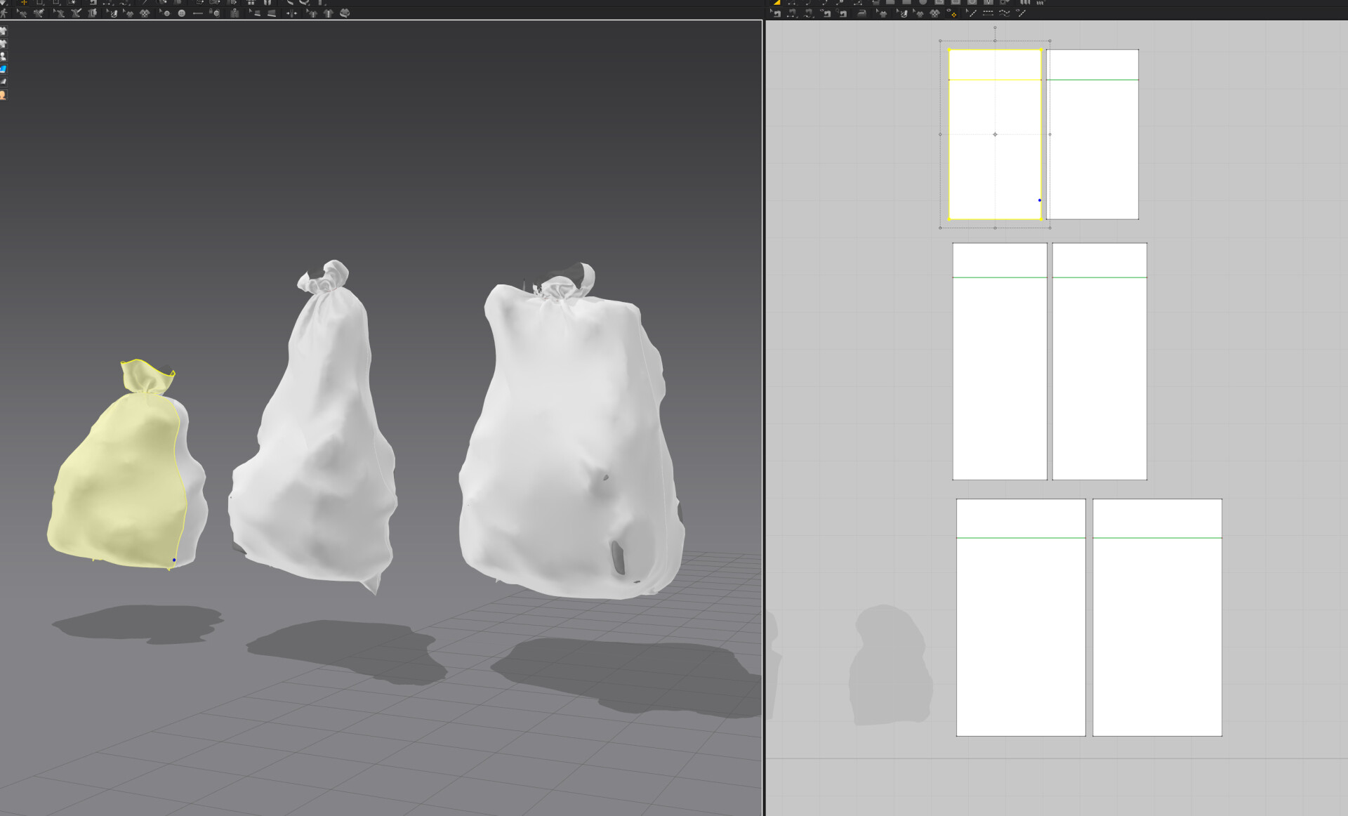Click the wavy dashed line tool in 2D toolbar
This screenshot has height=816, width=1348.
1004,13
